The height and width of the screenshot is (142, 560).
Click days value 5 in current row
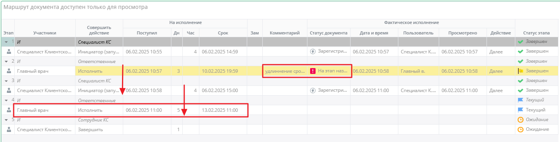178,110
